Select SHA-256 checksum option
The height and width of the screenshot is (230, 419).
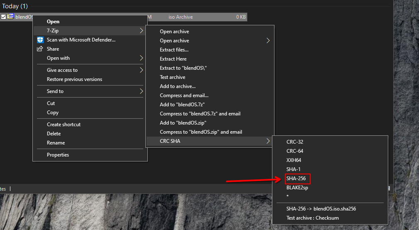pos(297,179)
